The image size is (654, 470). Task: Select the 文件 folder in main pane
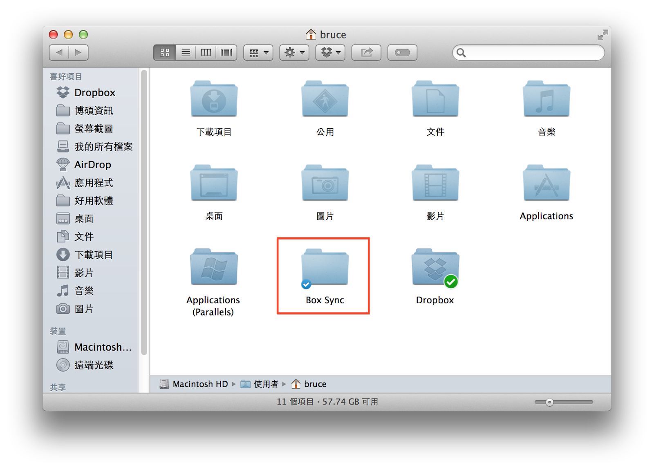(x=435, y=98)
